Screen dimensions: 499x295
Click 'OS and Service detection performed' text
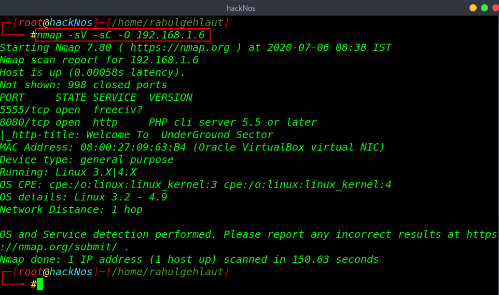[108, 234]
